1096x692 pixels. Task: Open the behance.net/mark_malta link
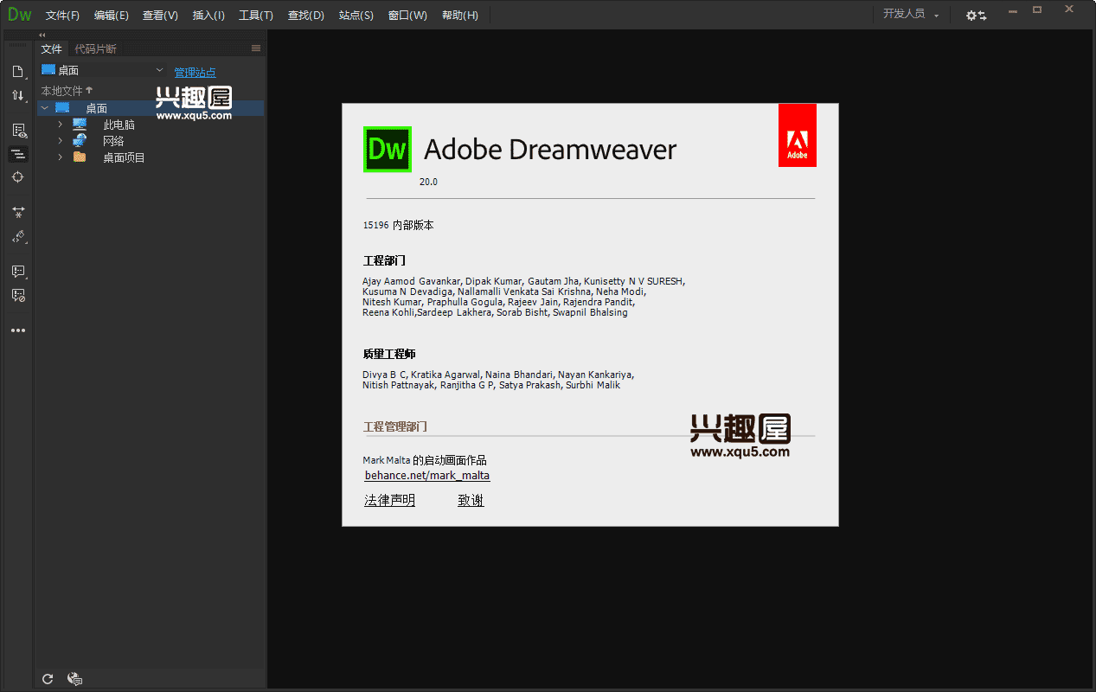(427, 476)
